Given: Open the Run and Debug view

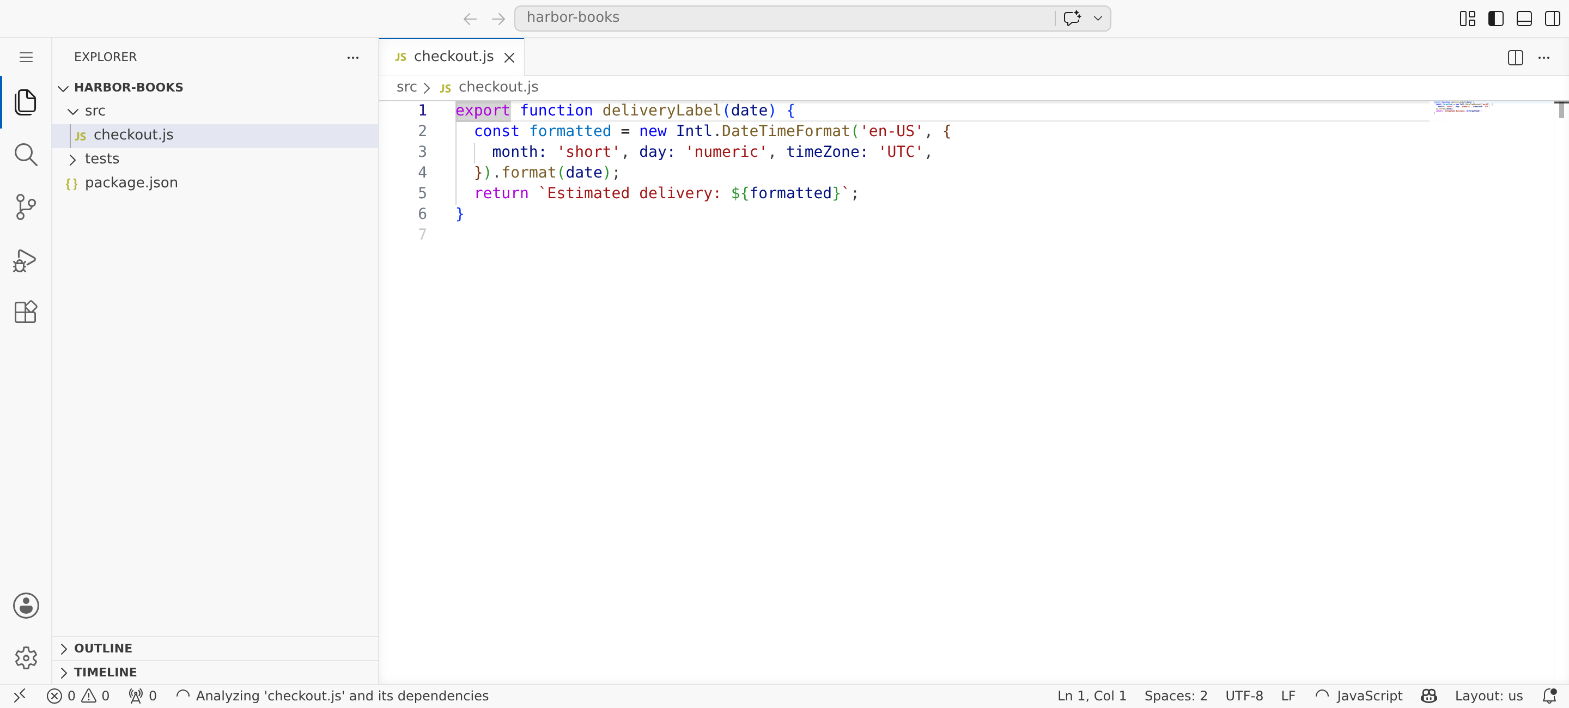Looking at the screenshot, I should pos(26,260).
